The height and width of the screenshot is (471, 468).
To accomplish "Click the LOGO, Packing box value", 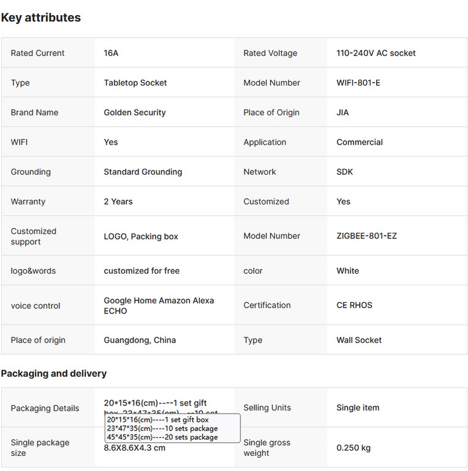I will pyautogui.click(x=141, y=236).
